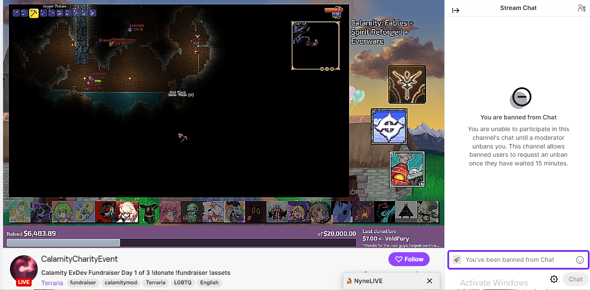
Task: Select the calamitymod tag
Action: click(121, 283)
